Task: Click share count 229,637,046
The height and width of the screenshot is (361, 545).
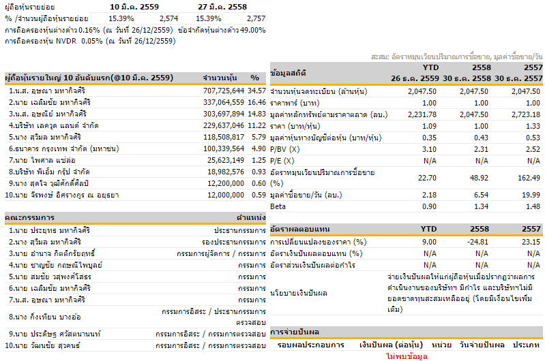Action: (x=224, y=125)
